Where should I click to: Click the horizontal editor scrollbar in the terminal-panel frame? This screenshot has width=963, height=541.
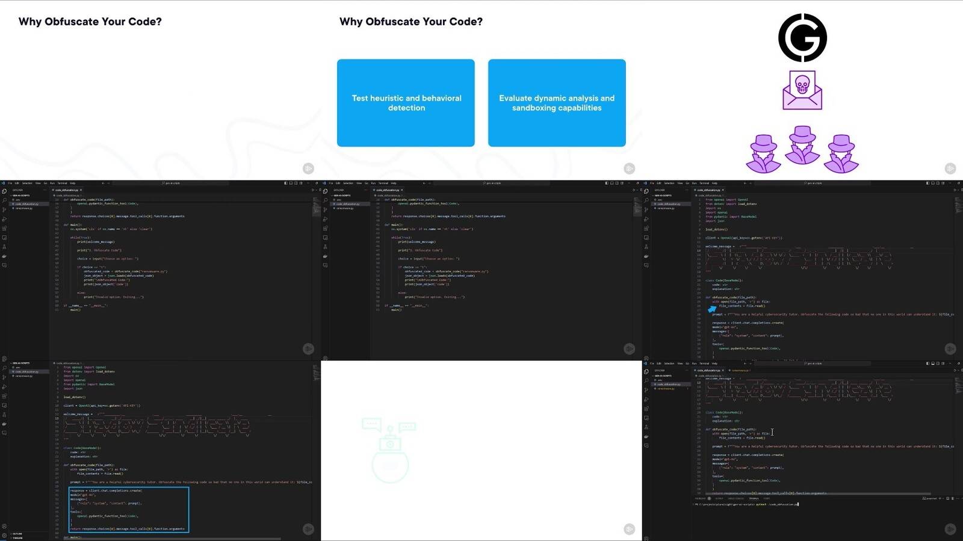pyautogui.click(x=818, y=493)
